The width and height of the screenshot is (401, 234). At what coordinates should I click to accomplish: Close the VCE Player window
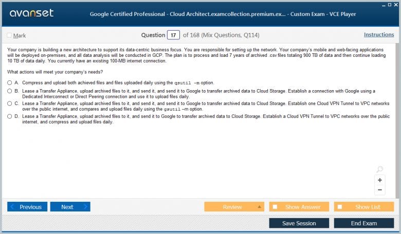pyautogui.click(x=395, y=4)
